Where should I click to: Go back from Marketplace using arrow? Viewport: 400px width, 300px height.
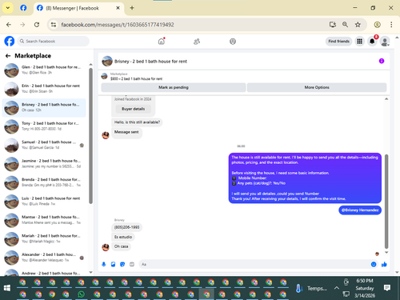point(8,56)
